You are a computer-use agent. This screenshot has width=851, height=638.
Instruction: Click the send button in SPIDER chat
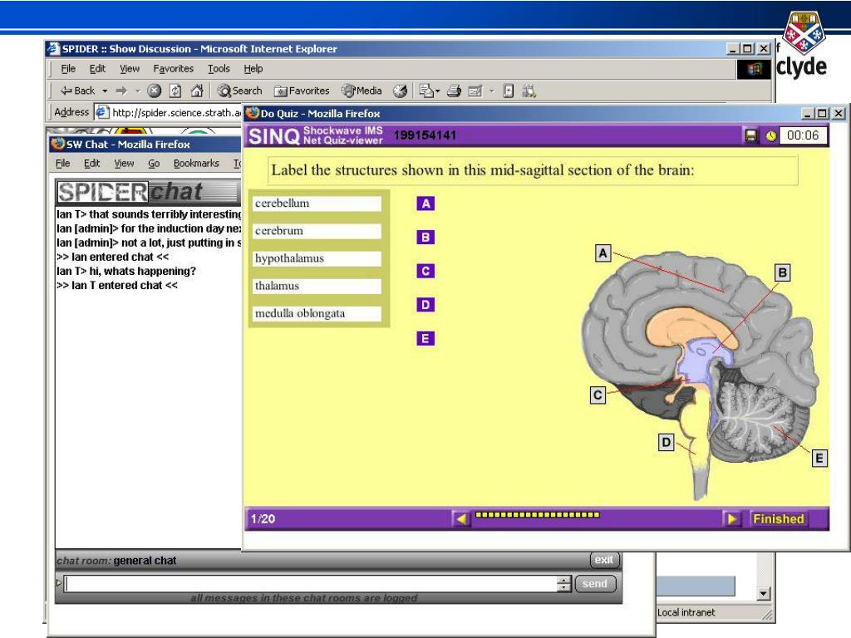(x=595, y=584)
